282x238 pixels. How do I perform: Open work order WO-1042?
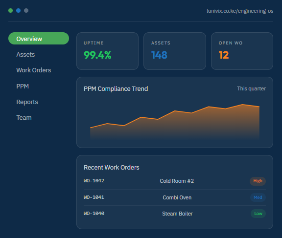[x=175, y=181]
